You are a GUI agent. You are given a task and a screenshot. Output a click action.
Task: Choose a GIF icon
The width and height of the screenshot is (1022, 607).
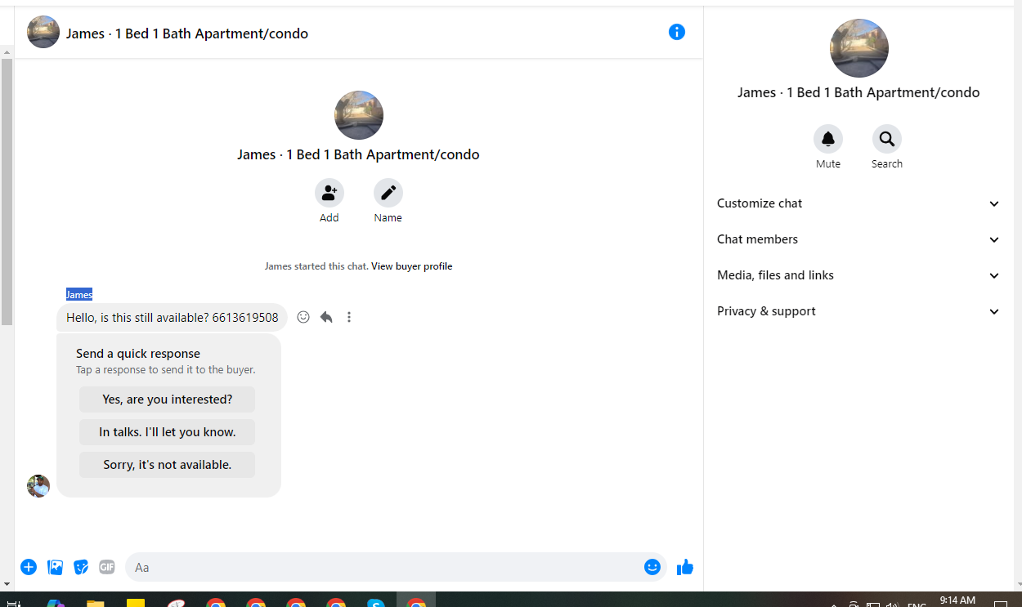click(107, 567)
